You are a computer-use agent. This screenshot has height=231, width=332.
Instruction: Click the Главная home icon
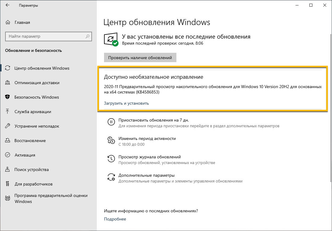8,22
